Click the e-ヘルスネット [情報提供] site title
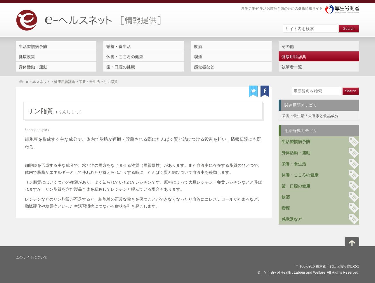Viewport: 375px width, 283px height. (103, 20)
